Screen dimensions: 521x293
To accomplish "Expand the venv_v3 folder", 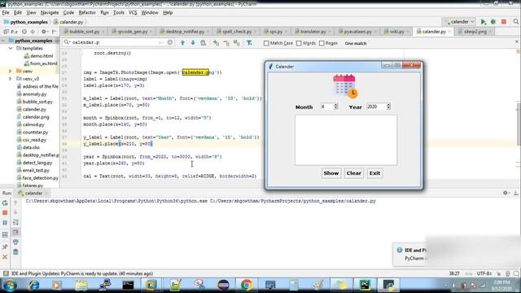I will [10, 79].
